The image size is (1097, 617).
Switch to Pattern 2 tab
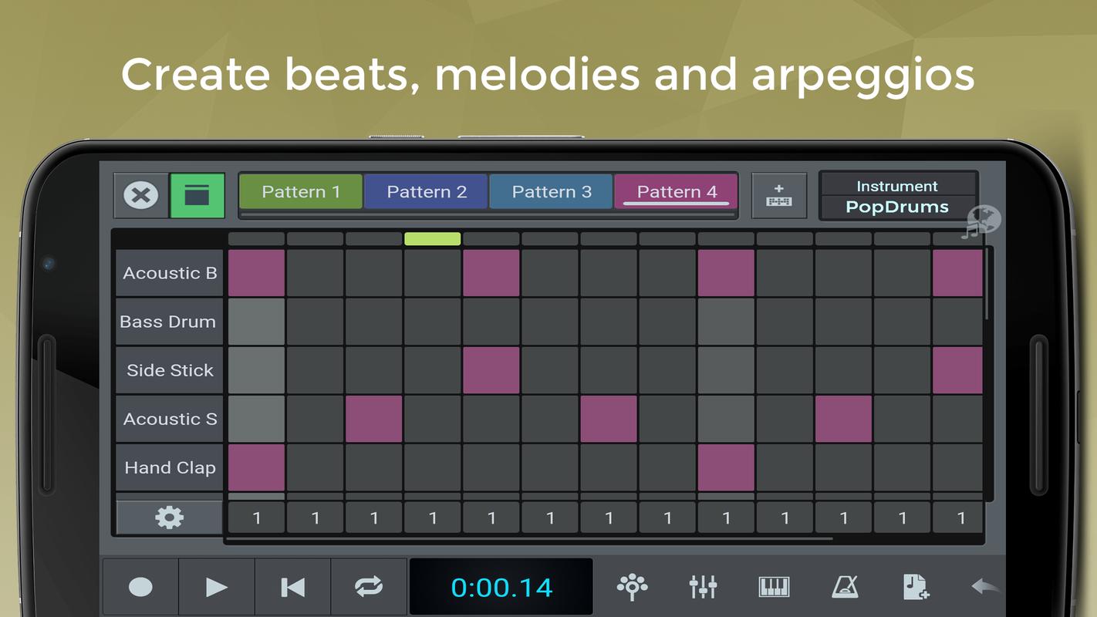point(427,191)
